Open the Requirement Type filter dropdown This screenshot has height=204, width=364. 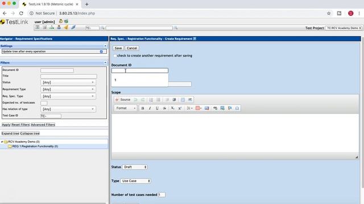tap(68, 90)
